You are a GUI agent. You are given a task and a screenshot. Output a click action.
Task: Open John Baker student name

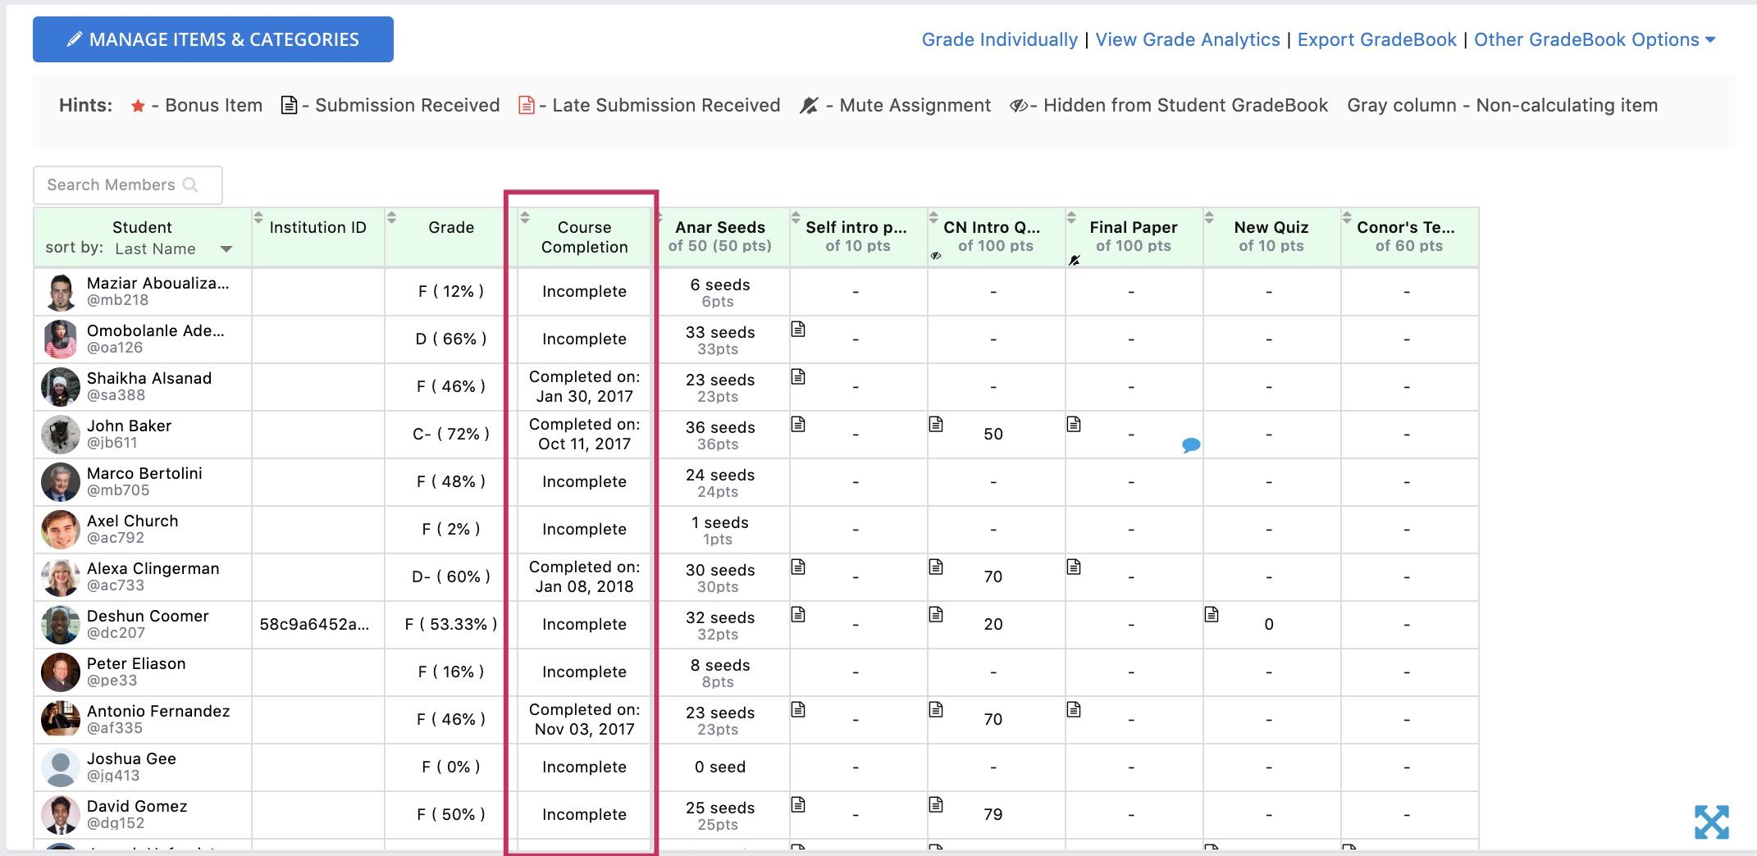[129, 426]
